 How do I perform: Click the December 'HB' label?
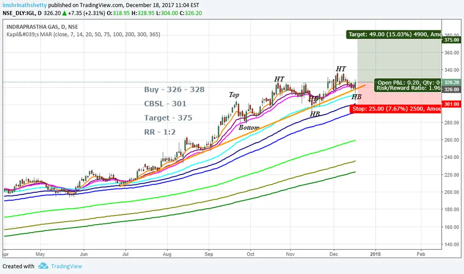(x=356, y=97)
